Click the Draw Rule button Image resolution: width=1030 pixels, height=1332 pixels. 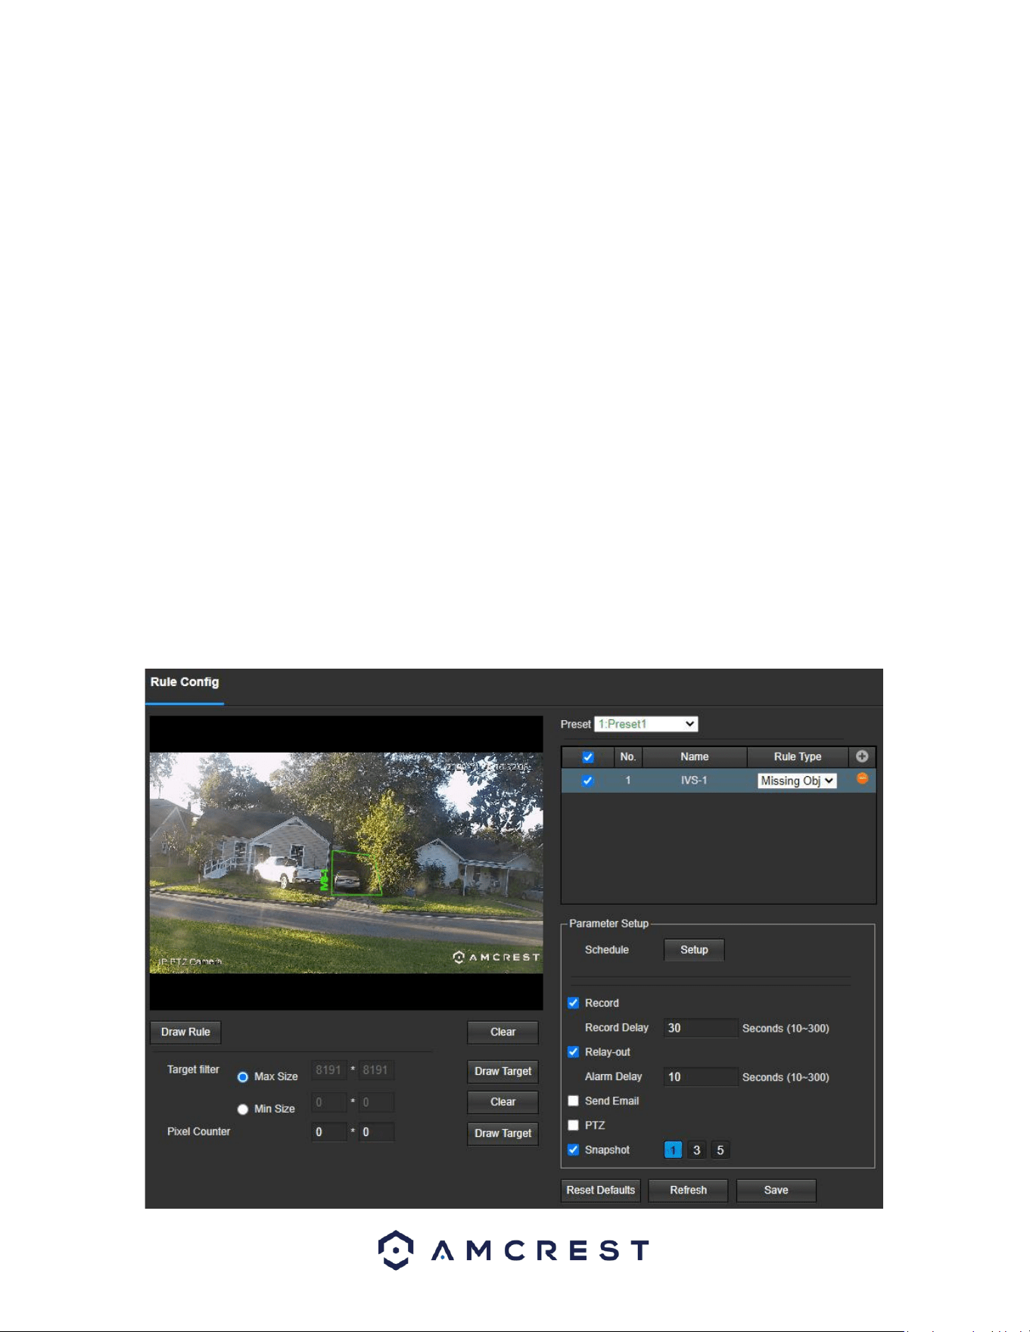point(185,1032)
